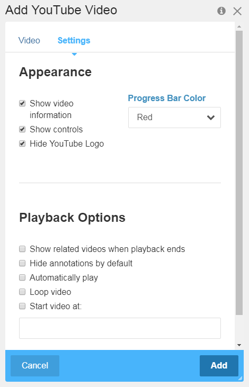249x387 pixels.
Task: Enable Hide annotations by default
Action: point(22,263)
